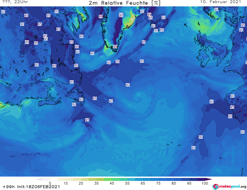This screenshot has width=247, height=190.
Task: Click the "100" tick label on color scale
Action: (205, 183)
